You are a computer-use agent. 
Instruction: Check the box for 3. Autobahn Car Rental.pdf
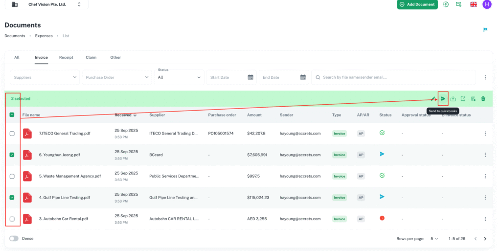(x=12, y=219)
